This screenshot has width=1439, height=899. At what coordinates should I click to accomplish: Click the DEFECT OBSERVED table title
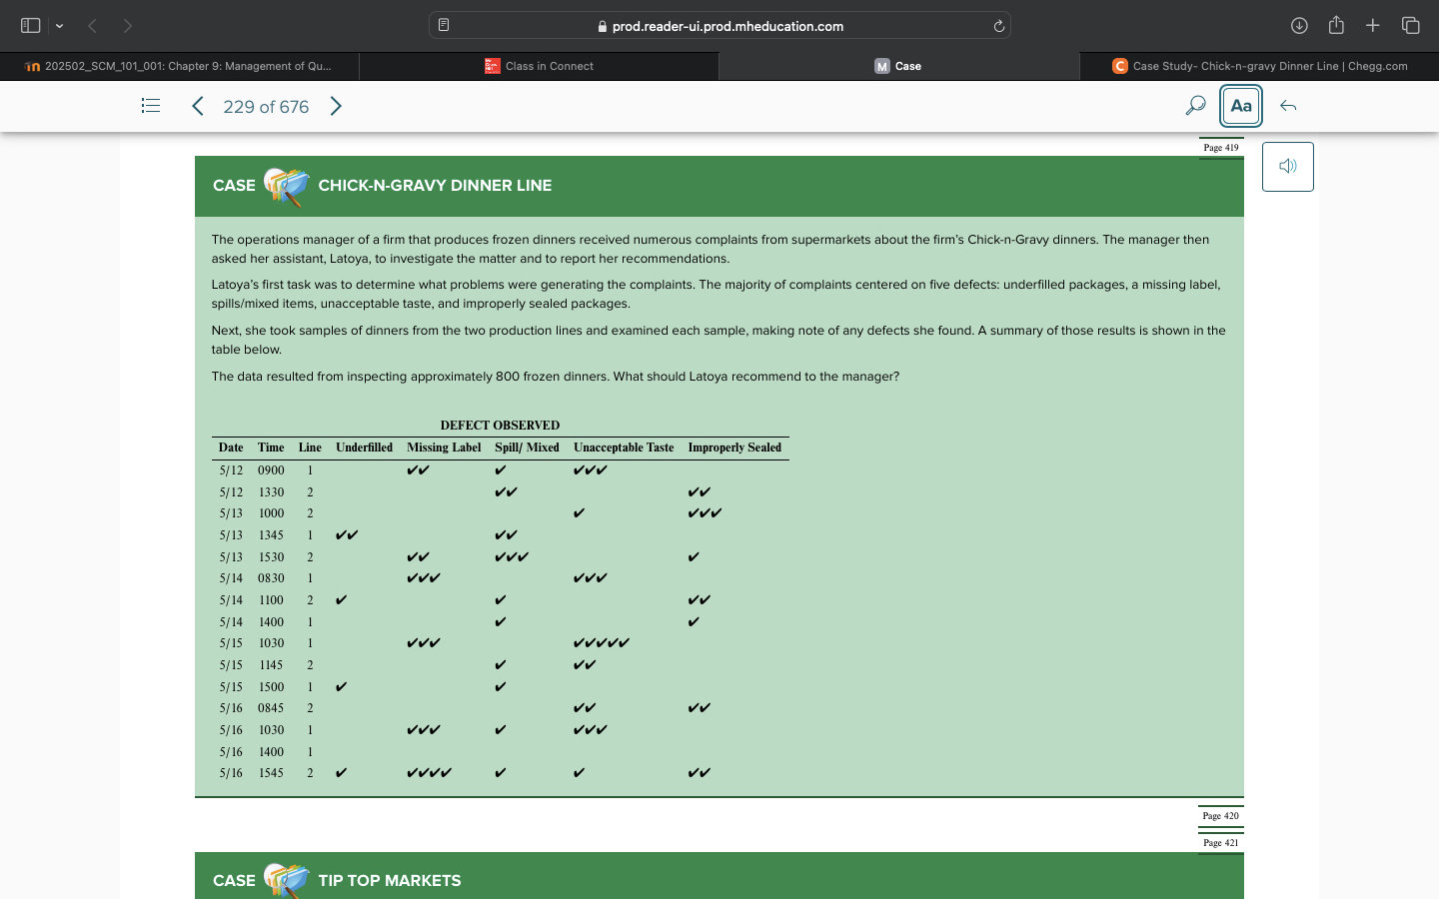pos(500,426)
